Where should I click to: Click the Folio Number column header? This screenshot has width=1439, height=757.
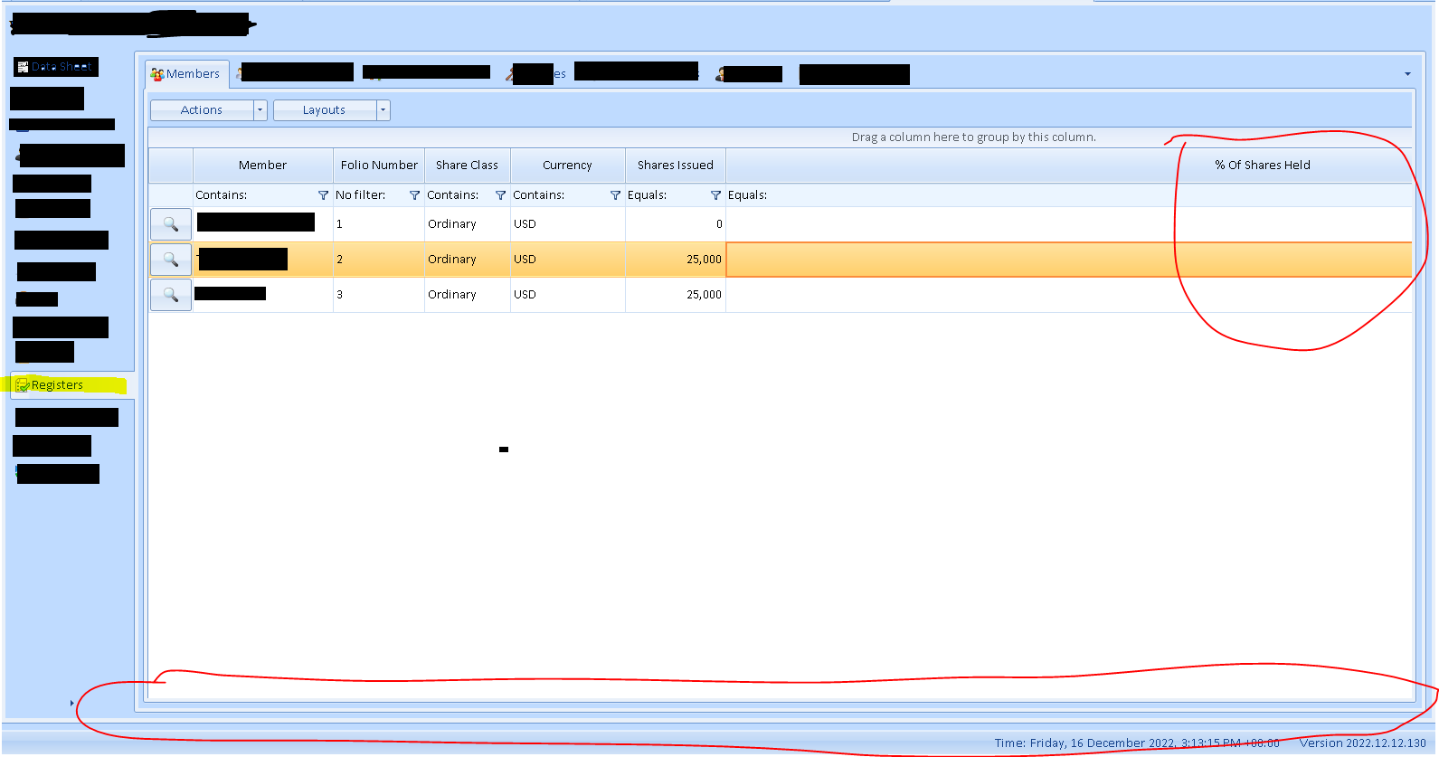coord(379,166)
